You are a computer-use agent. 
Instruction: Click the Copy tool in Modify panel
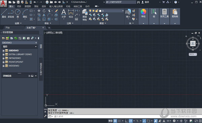(x=39, y=15)
